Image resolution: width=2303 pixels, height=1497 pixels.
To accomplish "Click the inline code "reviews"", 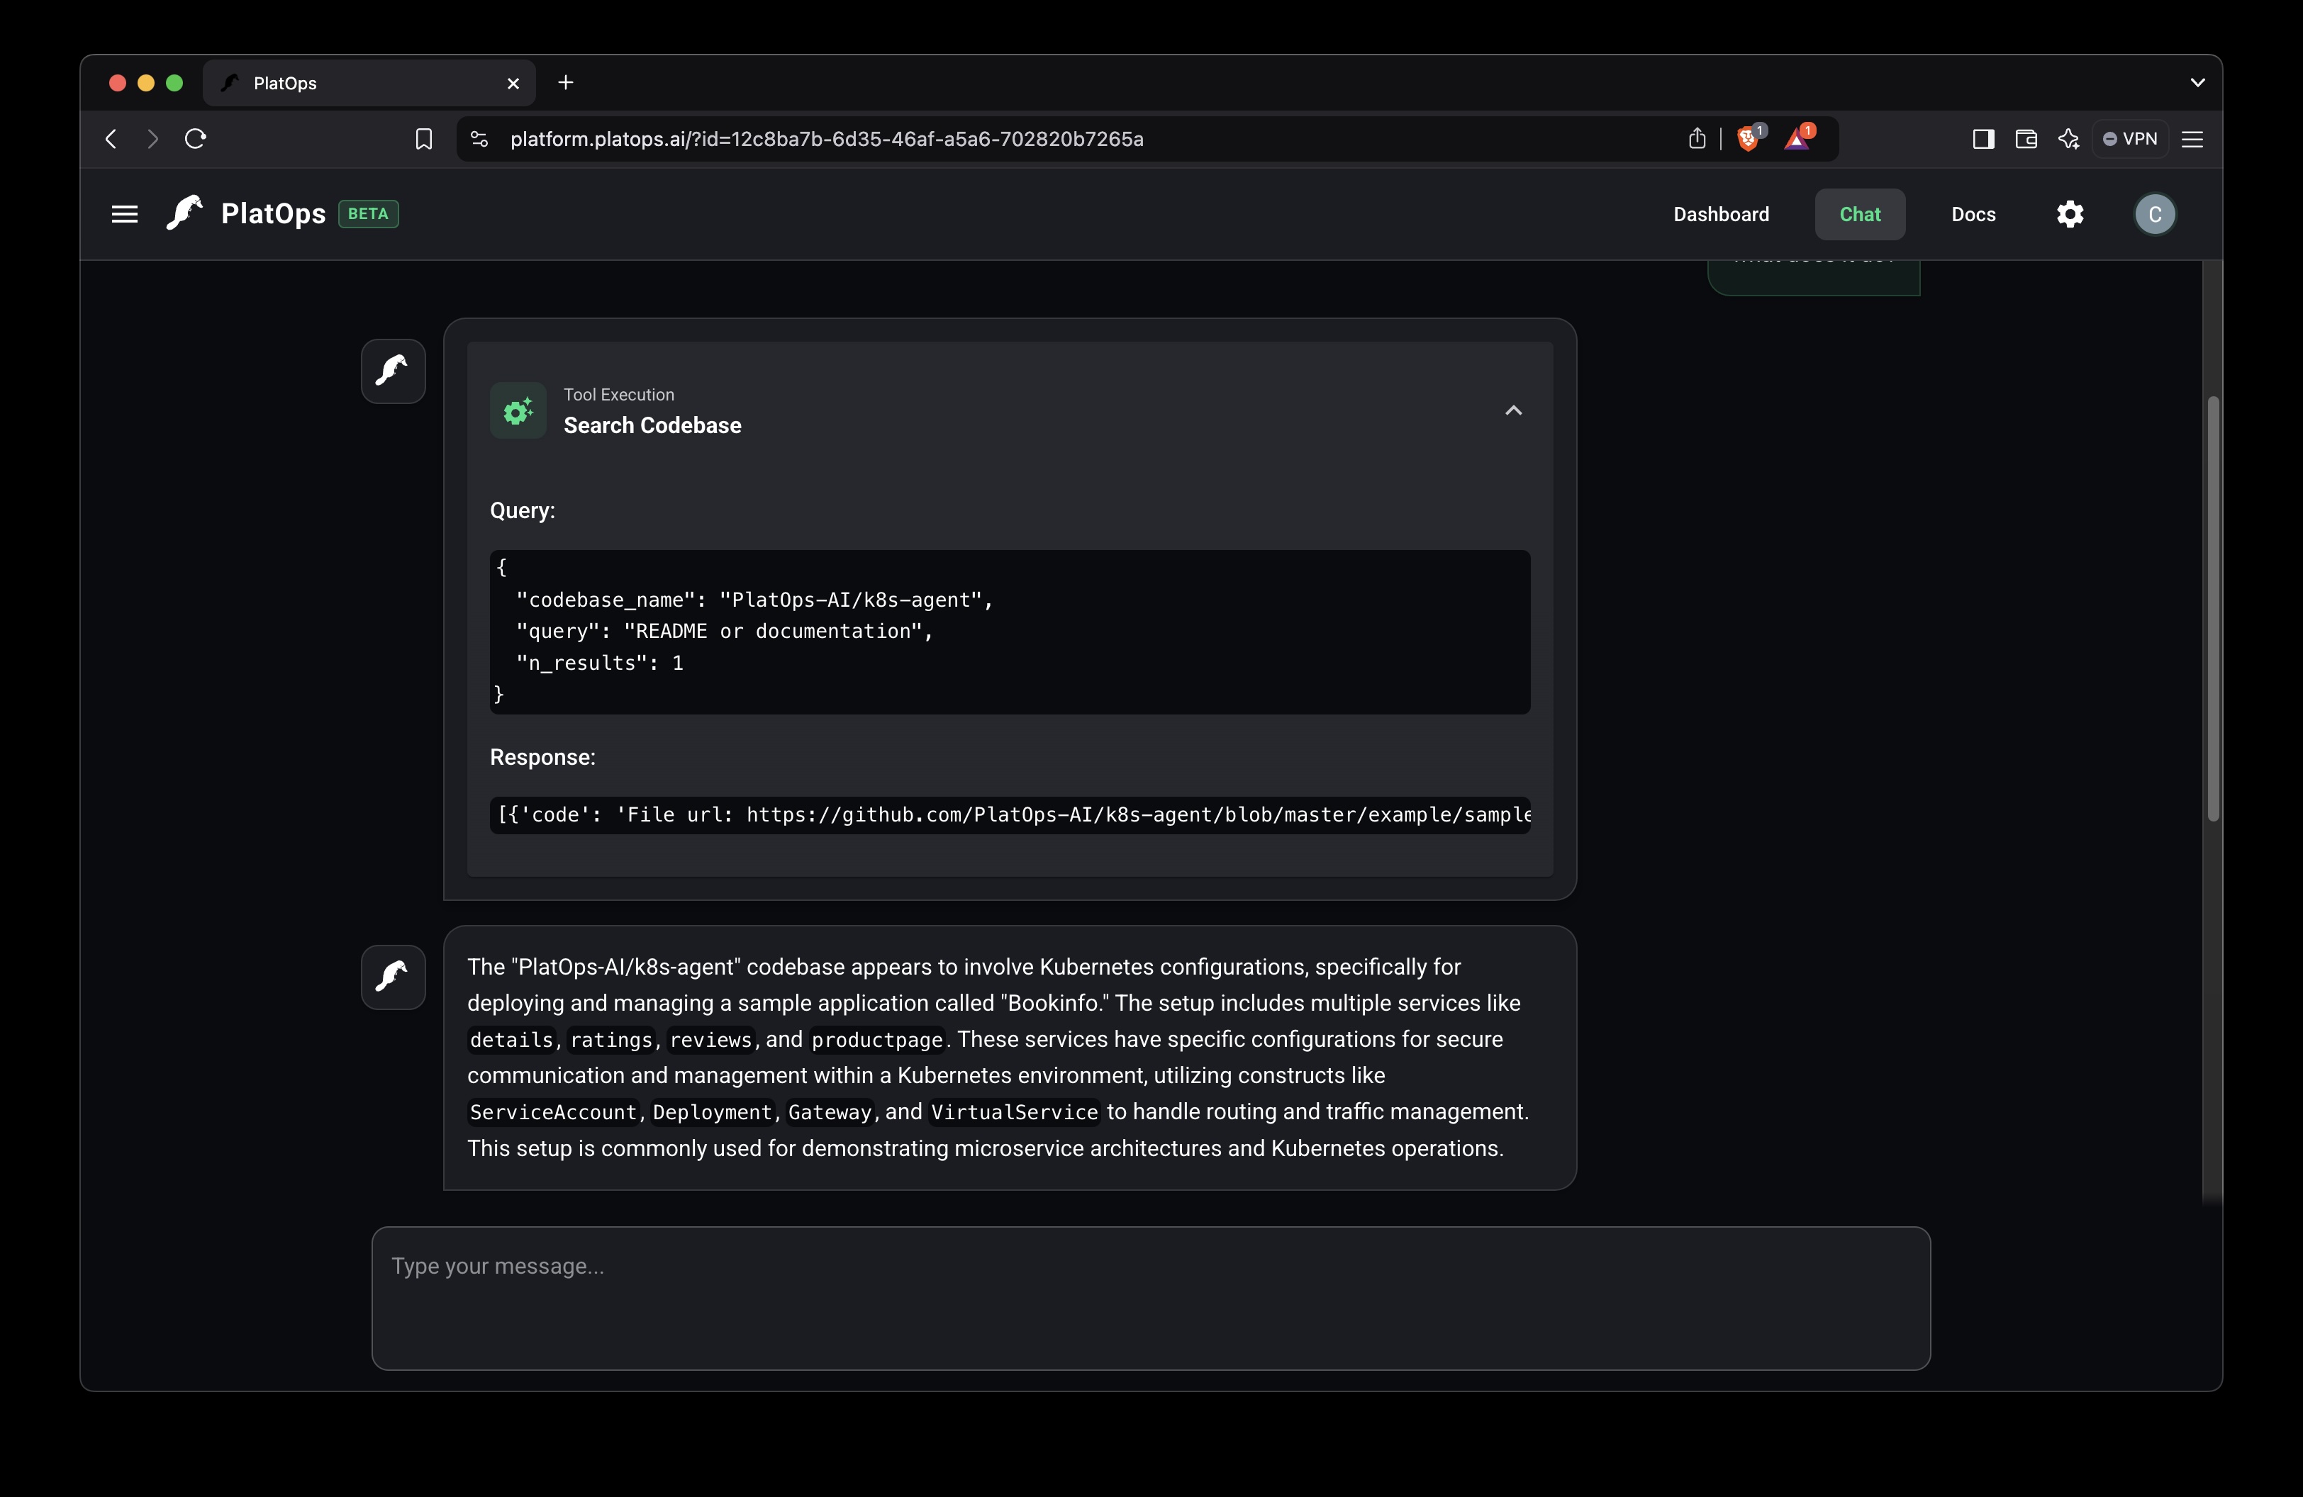I will point(710,1040).
